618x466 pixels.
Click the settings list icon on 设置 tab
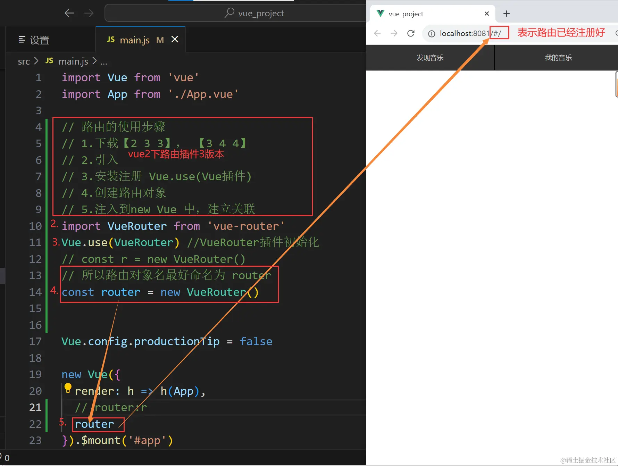22,40
